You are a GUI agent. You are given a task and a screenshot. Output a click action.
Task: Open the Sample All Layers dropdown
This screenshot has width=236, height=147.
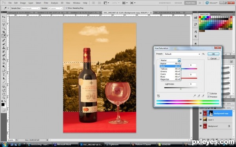point(55,8)
